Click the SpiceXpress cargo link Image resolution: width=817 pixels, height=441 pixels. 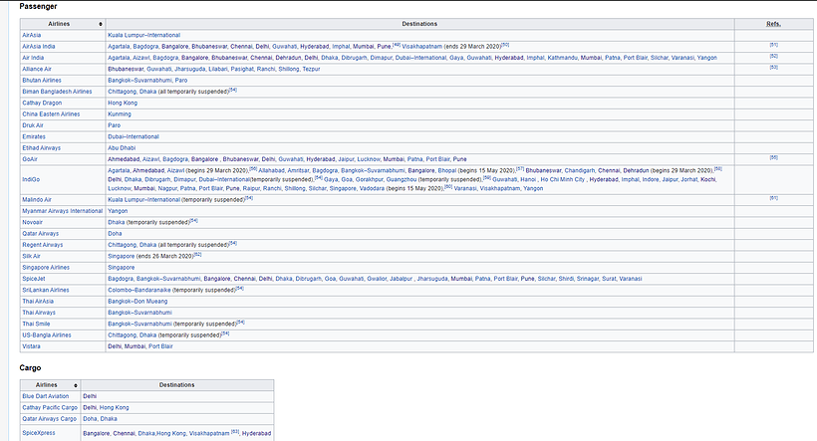pos(39,433)
